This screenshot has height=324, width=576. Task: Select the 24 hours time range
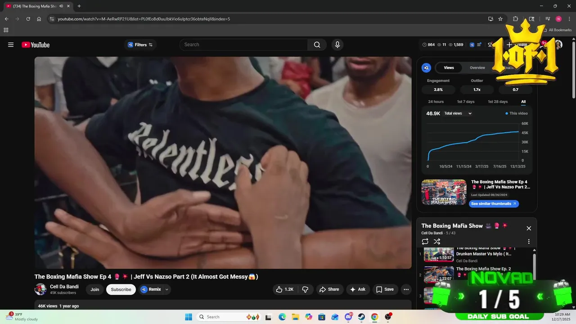pyautogui.click(x=436, y=102)
